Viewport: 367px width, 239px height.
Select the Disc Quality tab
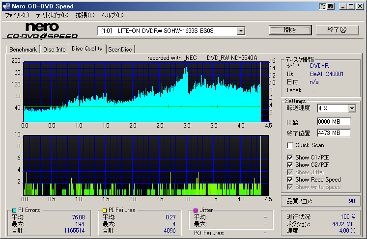click(87, 49)
